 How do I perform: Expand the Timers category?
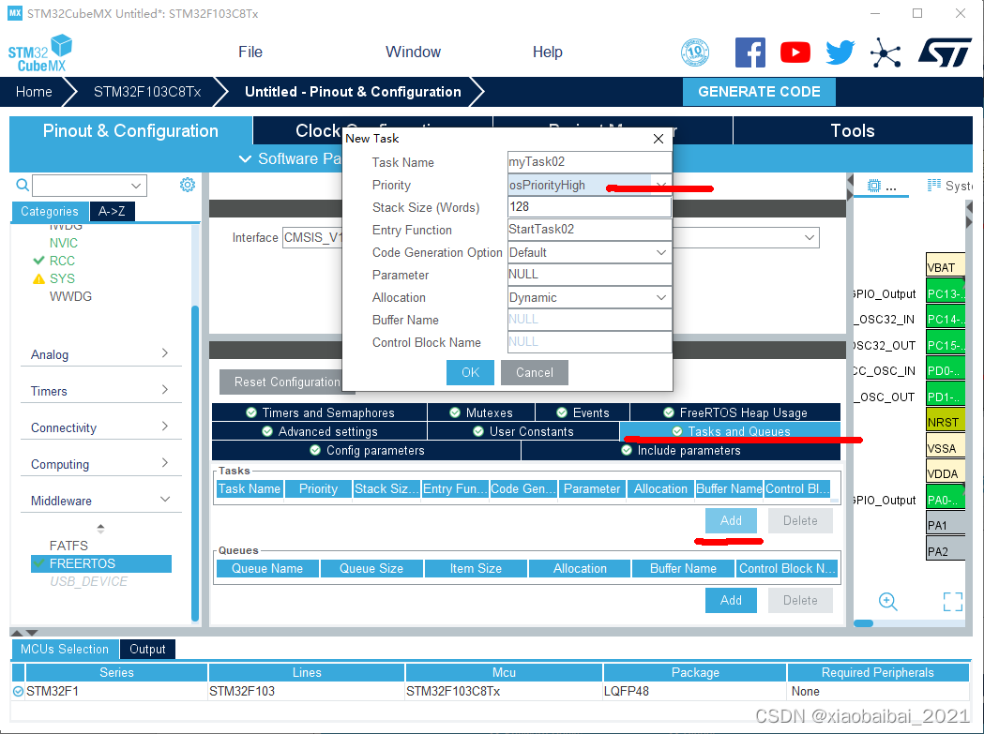(100, 391)
